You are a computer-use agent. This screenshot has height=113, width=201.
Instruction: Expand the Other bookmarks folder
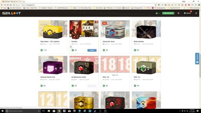193,8
